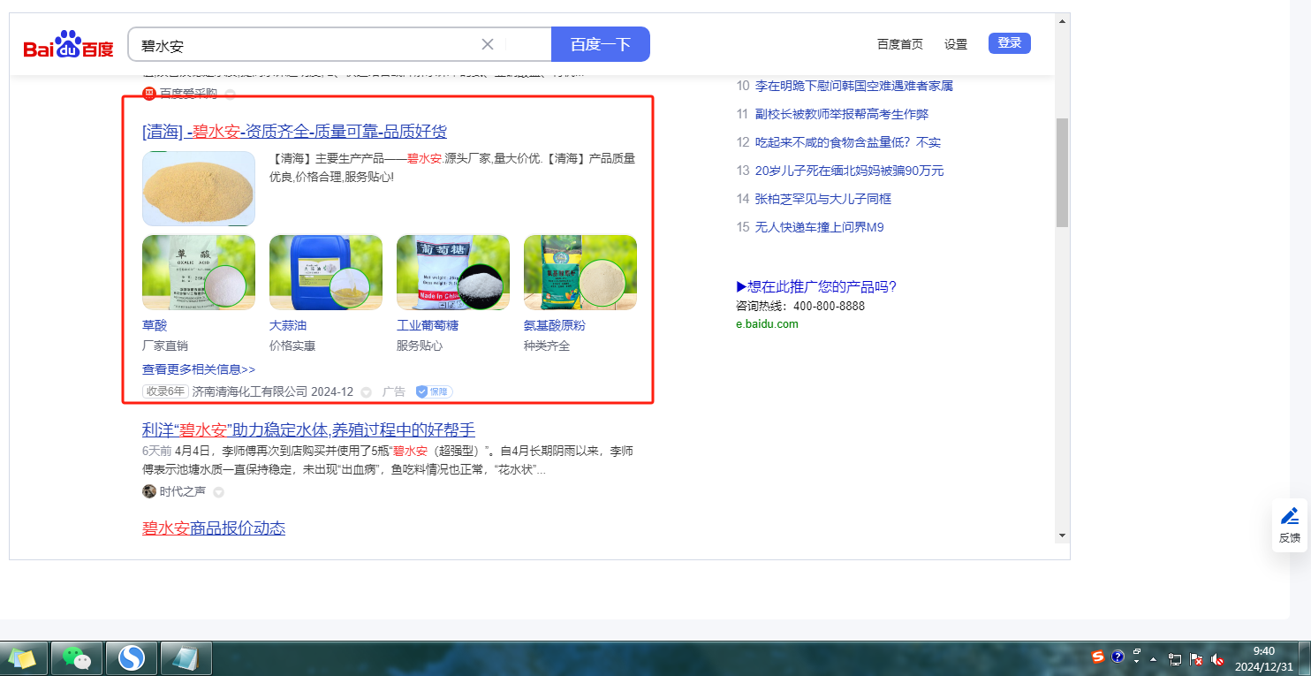Show hidden tray icons arrow
This screenshot has height=676, width=1311.
pyautogui.click(x=1155, y=659)
